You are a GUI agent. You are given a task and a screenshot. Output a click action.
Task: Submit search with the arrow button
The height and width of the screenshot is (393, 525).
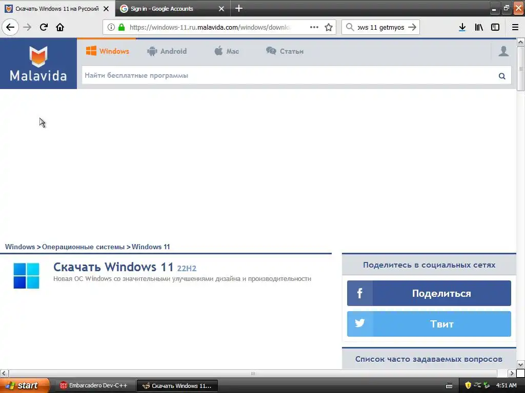[412, 27]
